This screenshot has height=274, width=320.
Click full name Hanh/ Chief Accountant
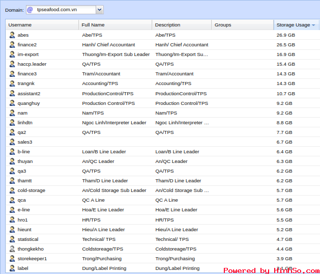[108, 44]
